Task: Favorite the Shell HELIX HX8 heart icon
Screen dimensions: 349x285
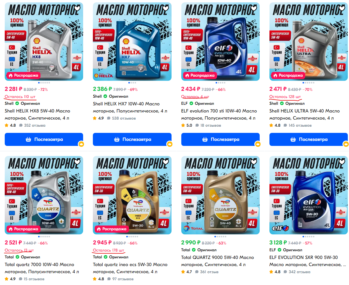Action: [77, 9]
